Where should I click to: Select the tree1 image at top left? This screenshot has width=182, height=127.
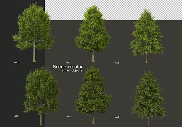click(34, 32)
